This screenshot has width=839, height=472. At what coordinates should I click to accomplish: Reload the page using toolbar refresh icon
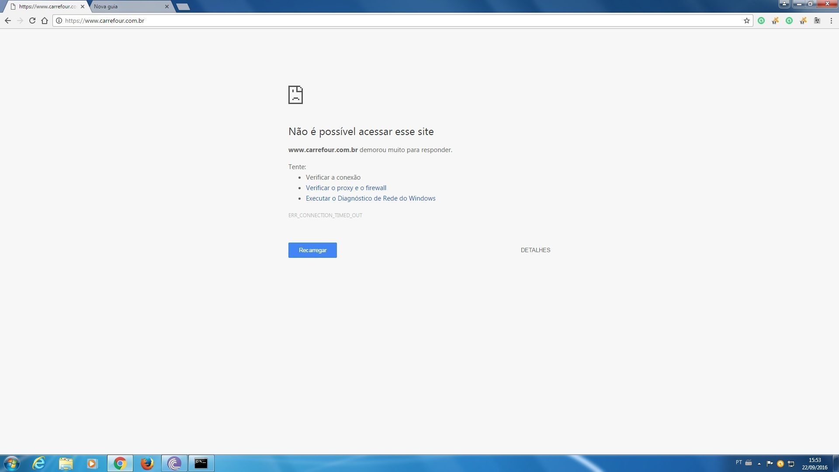(32, 21)
